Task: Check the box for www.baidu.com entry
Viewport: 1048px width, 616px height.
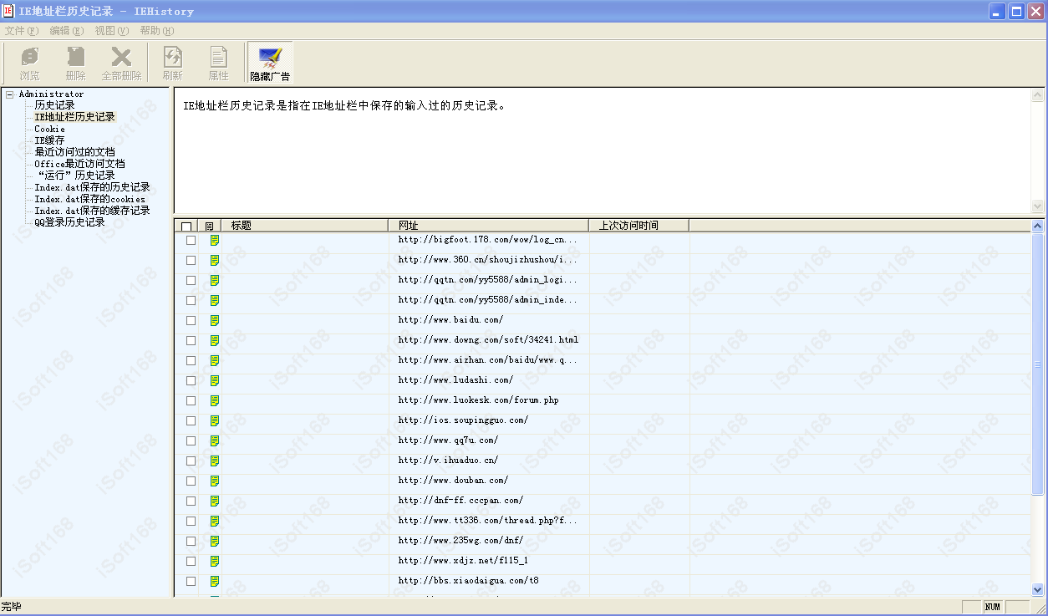Action: coord(191,320)
